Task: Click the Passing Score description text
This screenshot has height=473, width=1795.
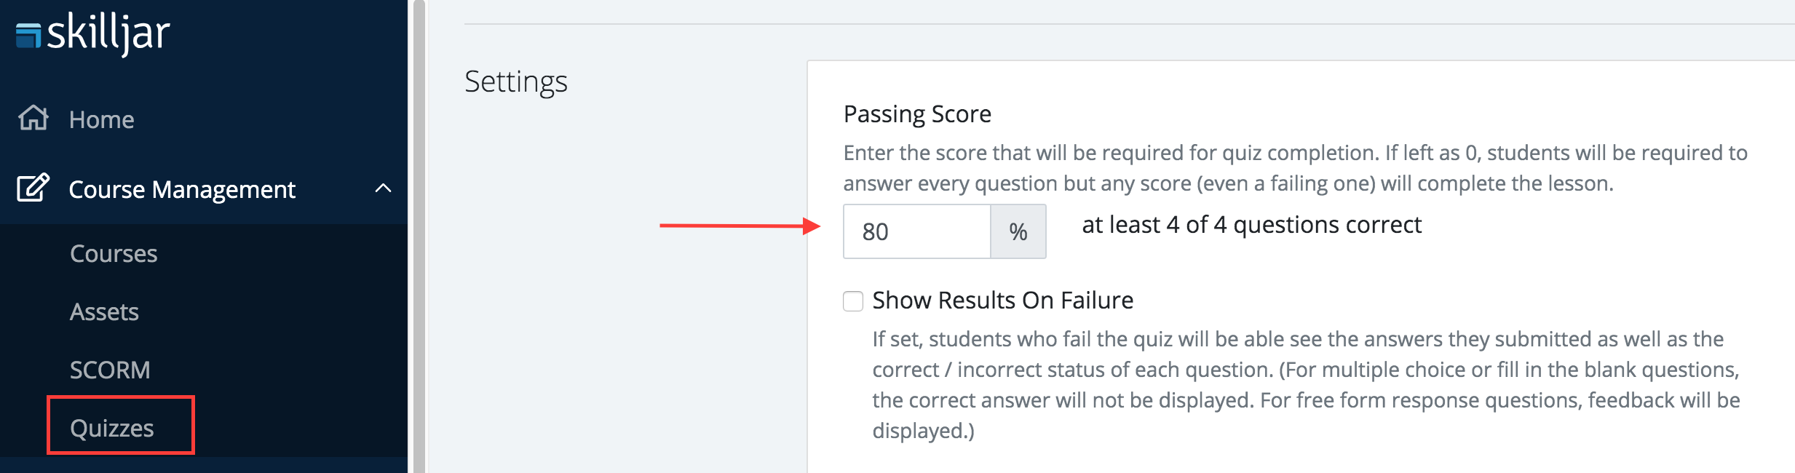Action: pyautogui.click(x=1295, y=168)
